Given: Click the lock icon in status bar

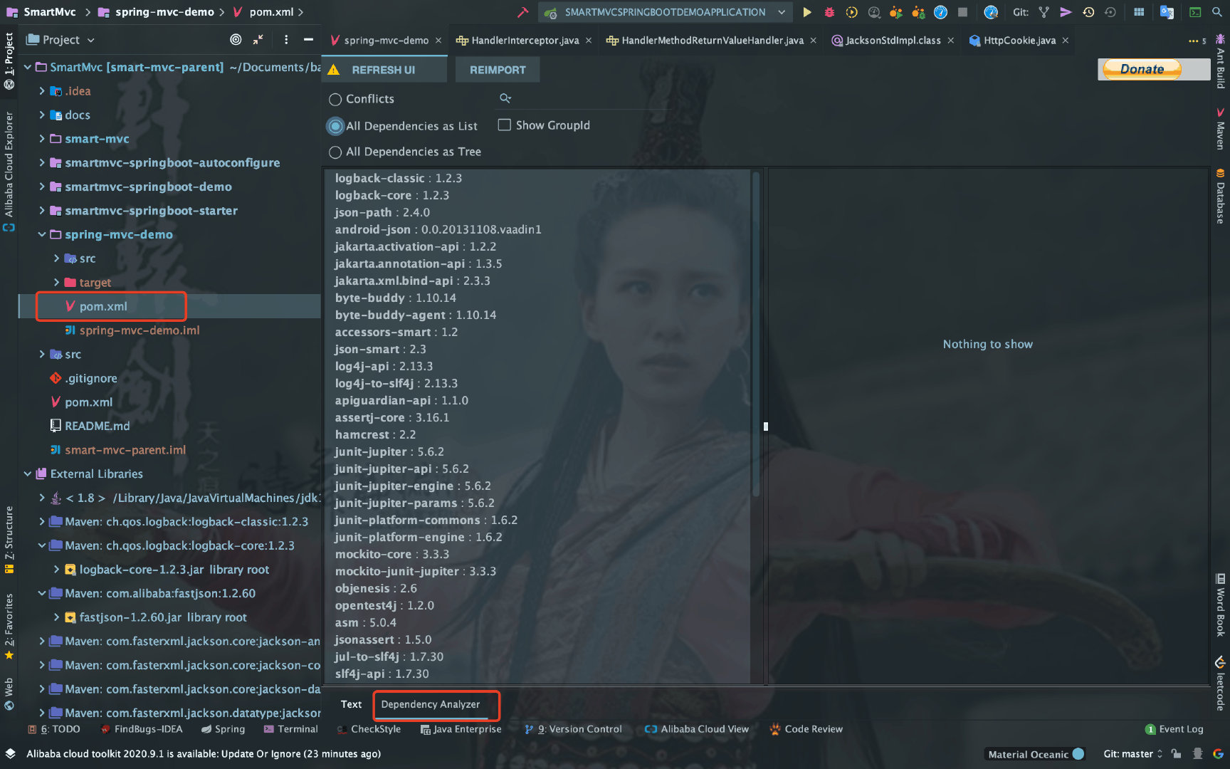Looking at the screenshot, I should click(1176, 754).
